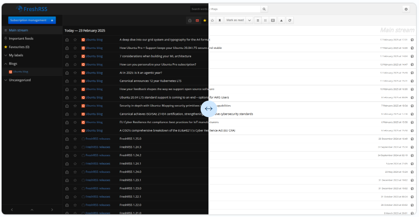Open Important feeds in sidebar
Image resolution: width=419 pixels, height=217 pixels.
pyautogui.click(x=21, y=39)
